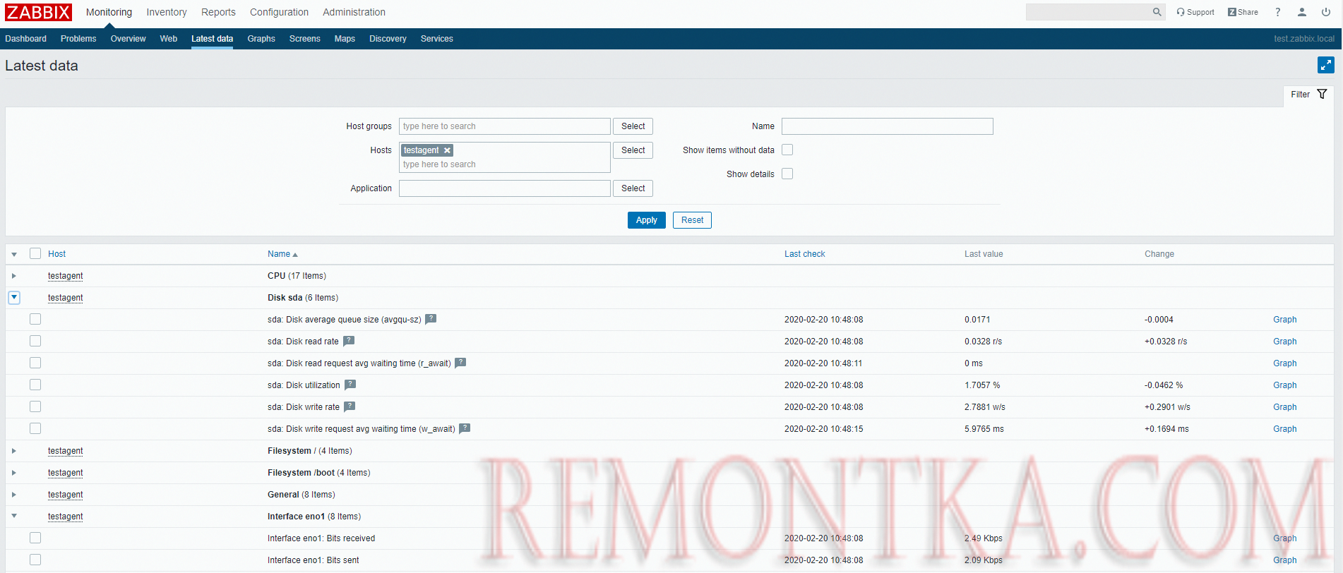1343x573 pixels.
Task: Check Disk read request r_await row
Action: 35,363
